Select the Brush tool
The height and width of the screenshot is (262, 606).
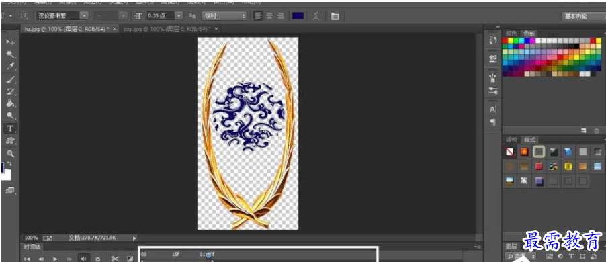pos(11,79)
